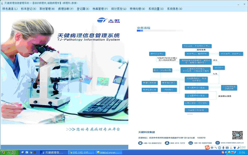Screen dimensions: 248x155
Task: Launch Chrome from the quick launch bar
Action: 31,152
